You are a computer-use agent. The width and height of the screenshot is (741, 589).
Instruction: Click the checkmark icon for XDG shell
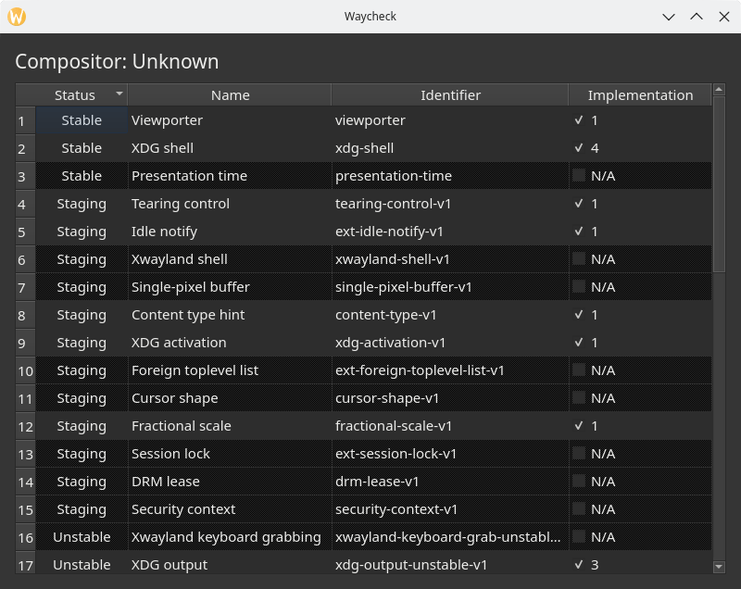point(579,148)
